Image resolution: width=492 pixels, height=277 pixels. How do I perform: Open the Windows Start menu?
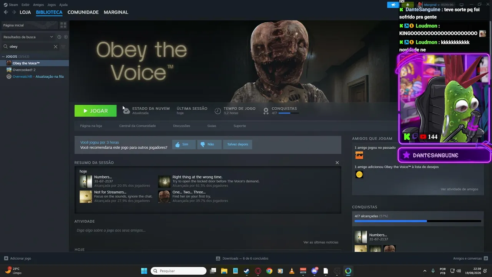[x=144, y=271]
